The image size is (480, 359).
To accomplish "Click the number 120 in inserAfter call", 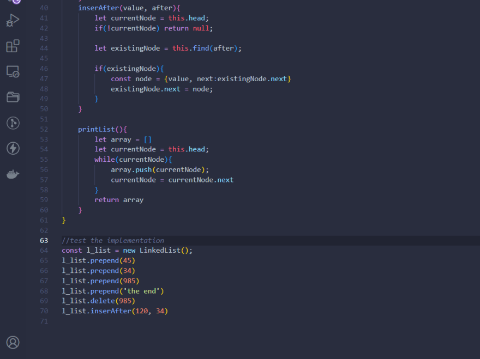I will click(141, 311).
